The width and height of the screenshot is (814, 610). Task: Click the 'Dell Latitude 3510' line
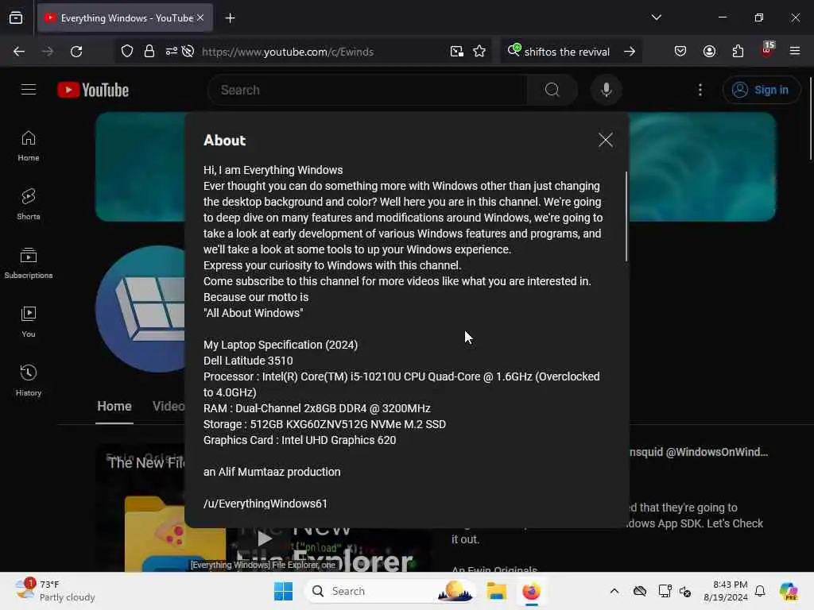(x=248, y=361)
